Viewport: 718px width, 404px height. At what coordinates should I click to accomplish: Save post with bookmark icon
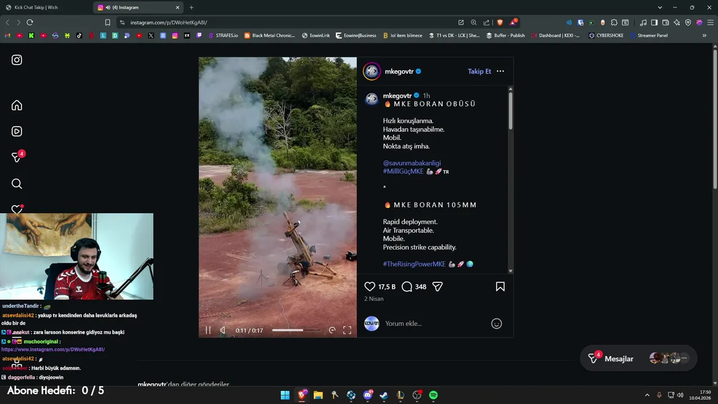500,287
